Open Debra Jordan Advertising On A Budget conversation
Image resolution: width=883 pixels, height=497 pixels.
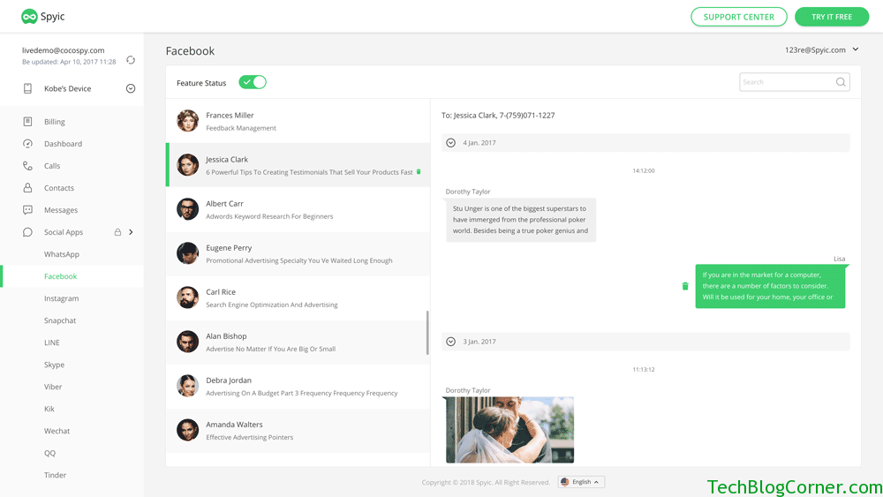tap(298, 386)
